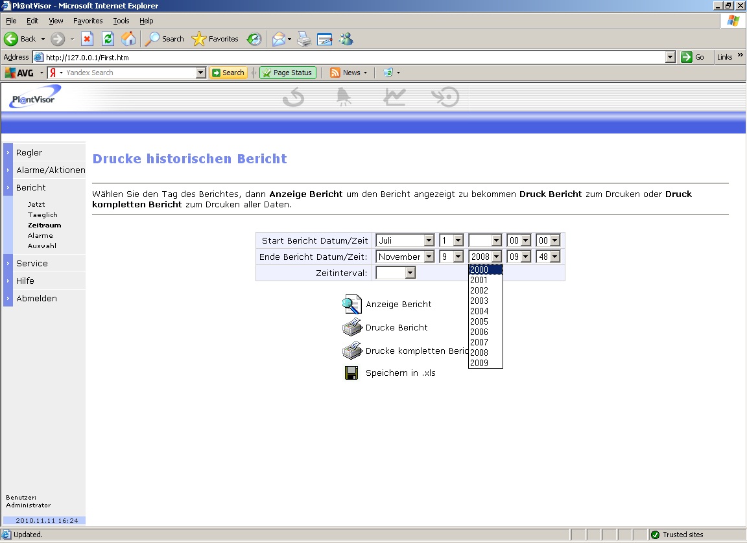Screen dimensions: 747x543
Task: Open the Favorites menu
Action: point(88,21)
